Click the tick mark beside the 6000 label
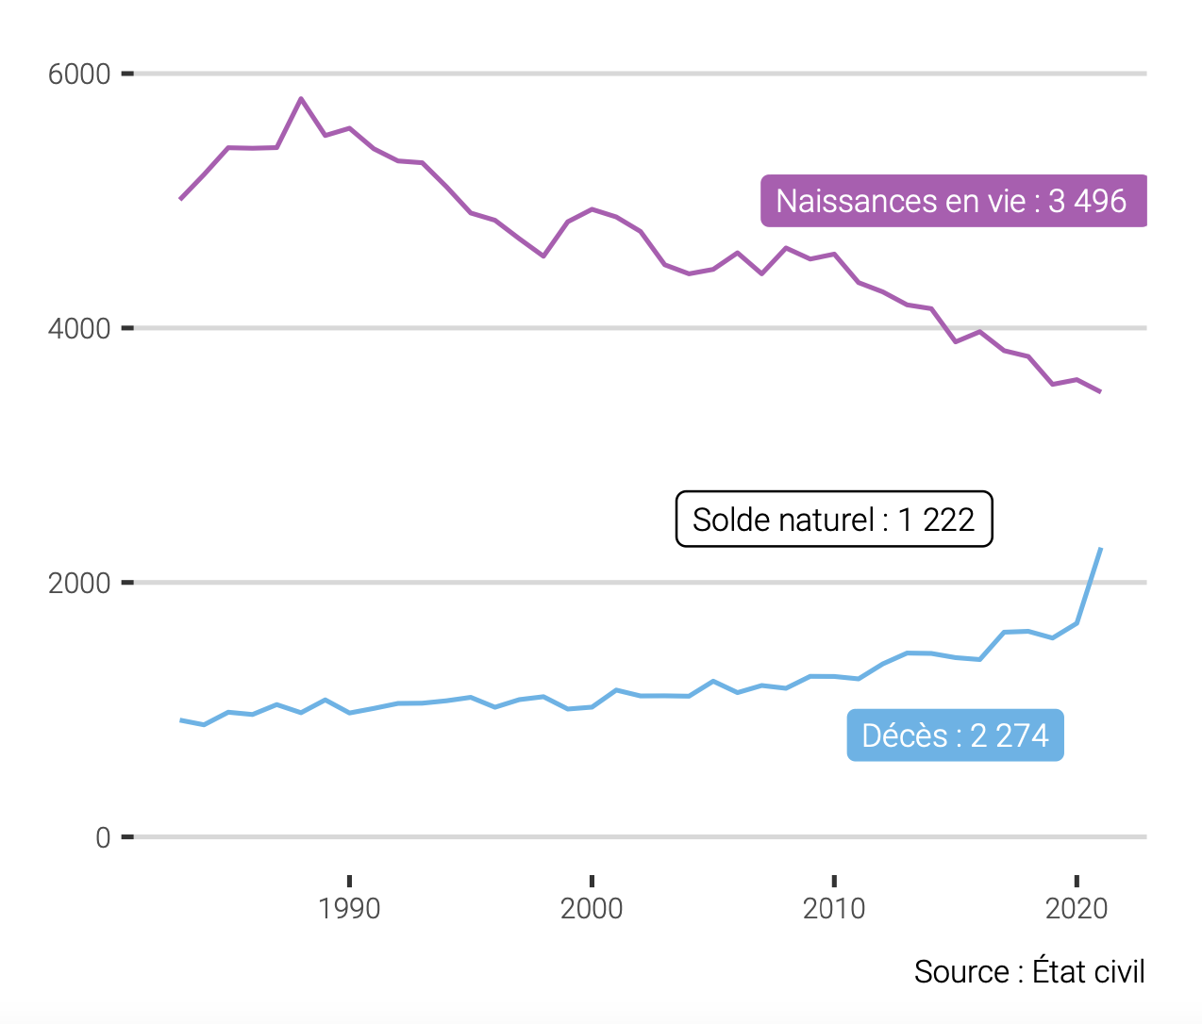This screenshot has width=1202, height=1024. pos(127,74)
